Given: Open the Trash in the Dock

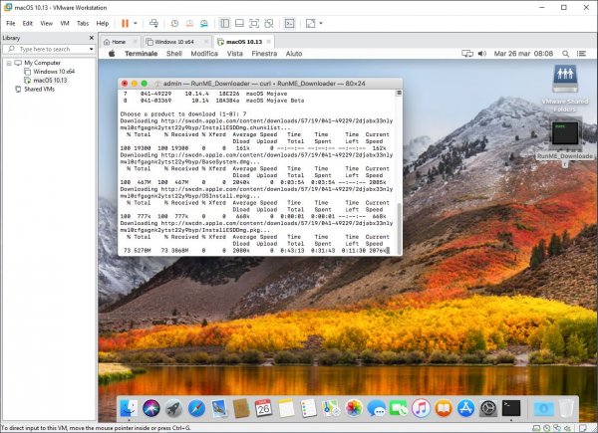Looking at the screenshot, I should point(566,408).
